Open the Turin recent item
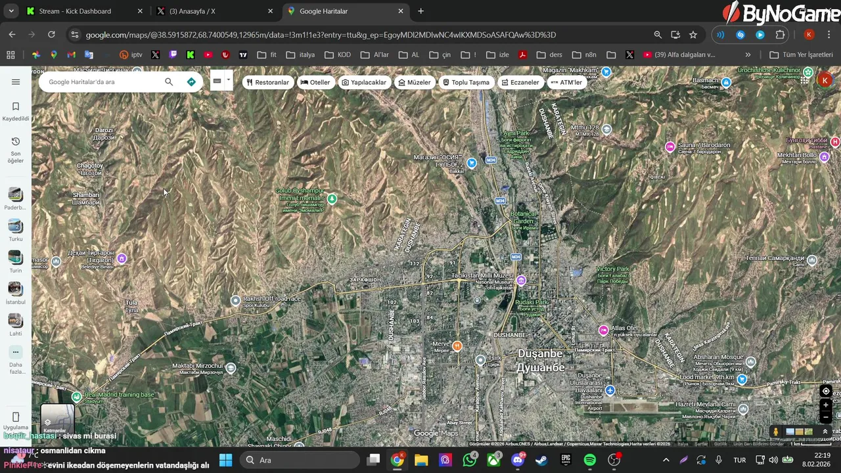This screenshot has height=473, width=841. pos(15,258)
